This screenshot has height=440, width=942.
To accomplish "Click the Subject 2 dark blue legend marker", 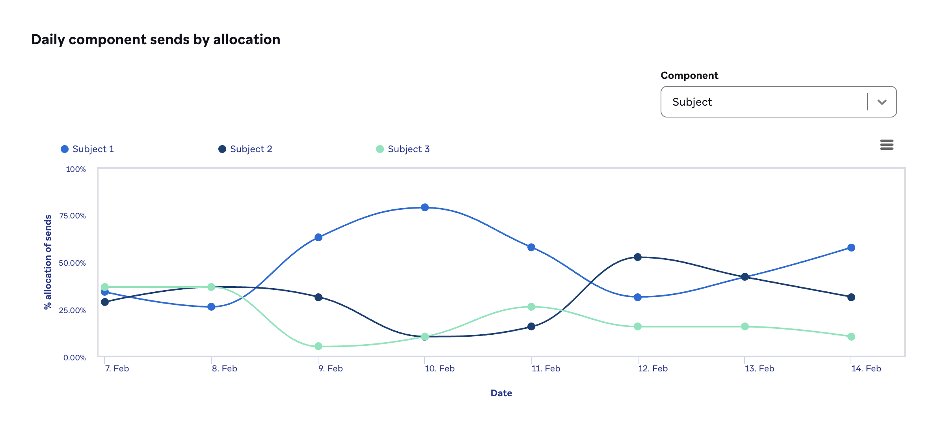I will pyautogui.click(x=222, y=149).
